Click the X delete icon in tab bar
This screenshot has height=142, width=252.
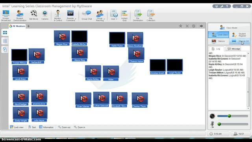tap(187, 26)
